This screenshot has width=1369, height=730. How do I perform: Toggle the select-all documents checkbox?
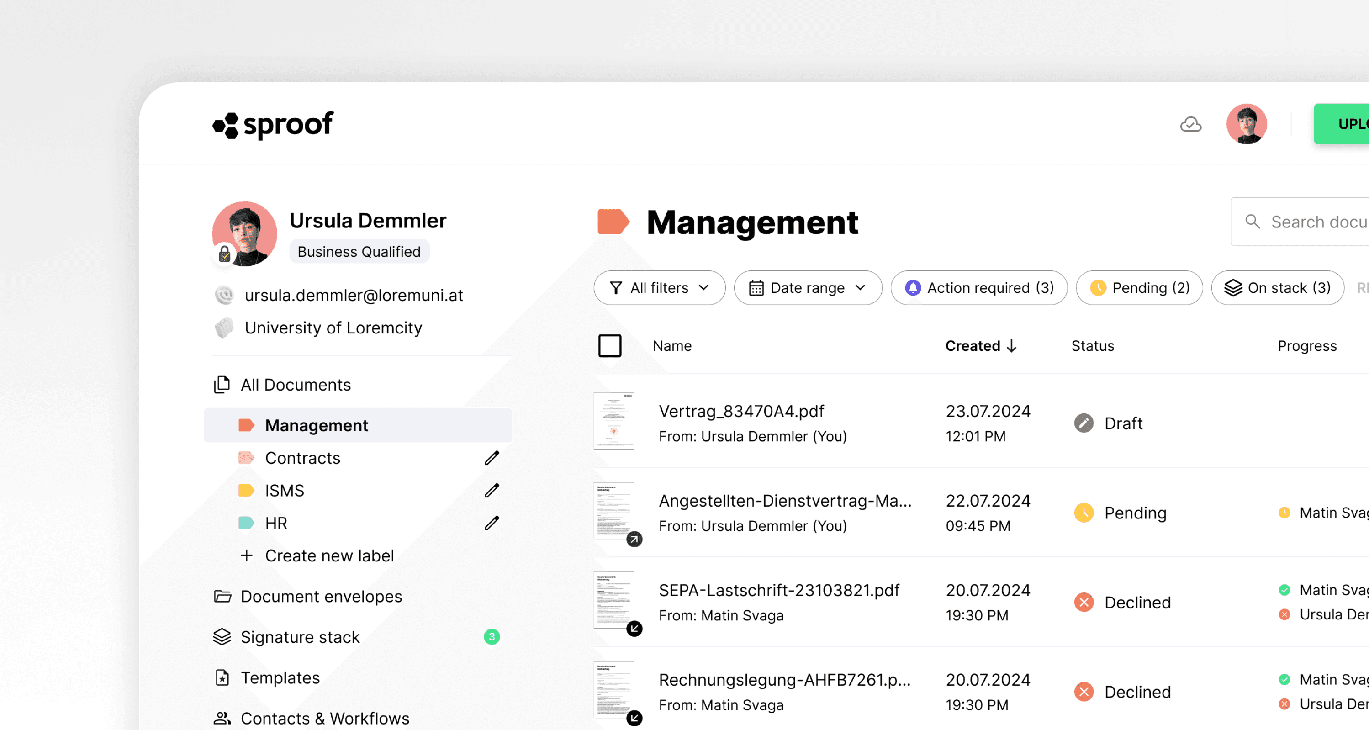(x=609, y=346)
